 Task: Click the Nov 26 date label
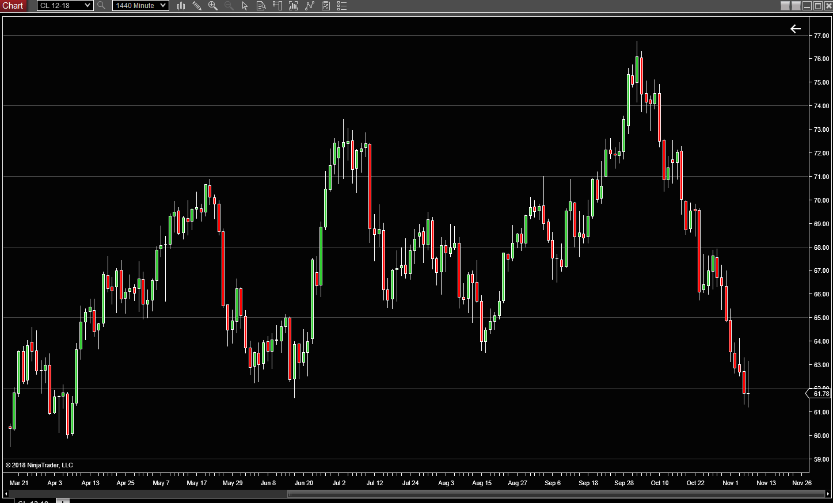point(802,483)
